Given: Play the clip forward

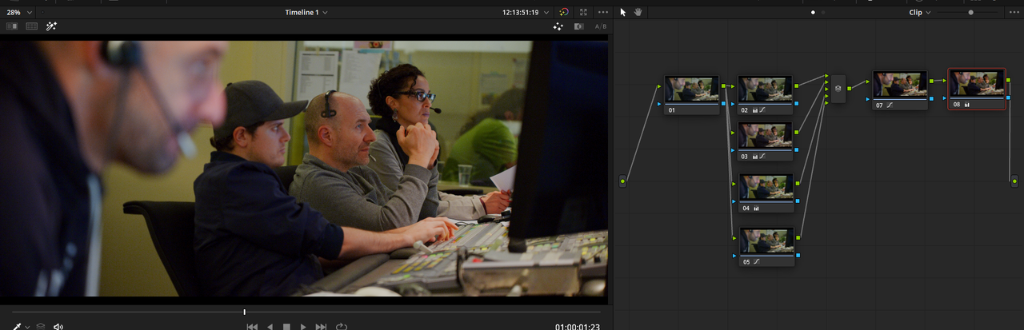Looking at the screenshot, I should pyautogui.click(x=303, y=327).
